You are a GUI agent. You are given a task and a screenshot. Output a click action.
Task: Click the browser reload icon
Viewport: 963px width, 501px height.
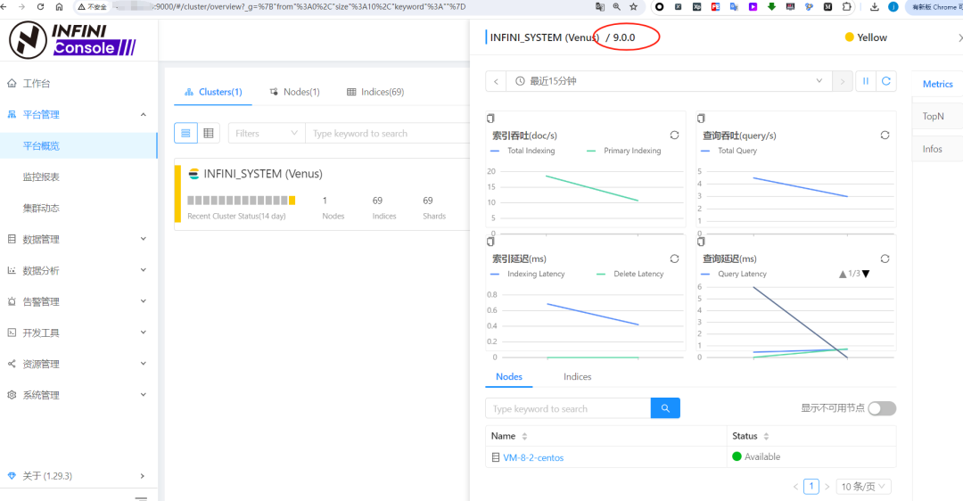coord(40,7)
